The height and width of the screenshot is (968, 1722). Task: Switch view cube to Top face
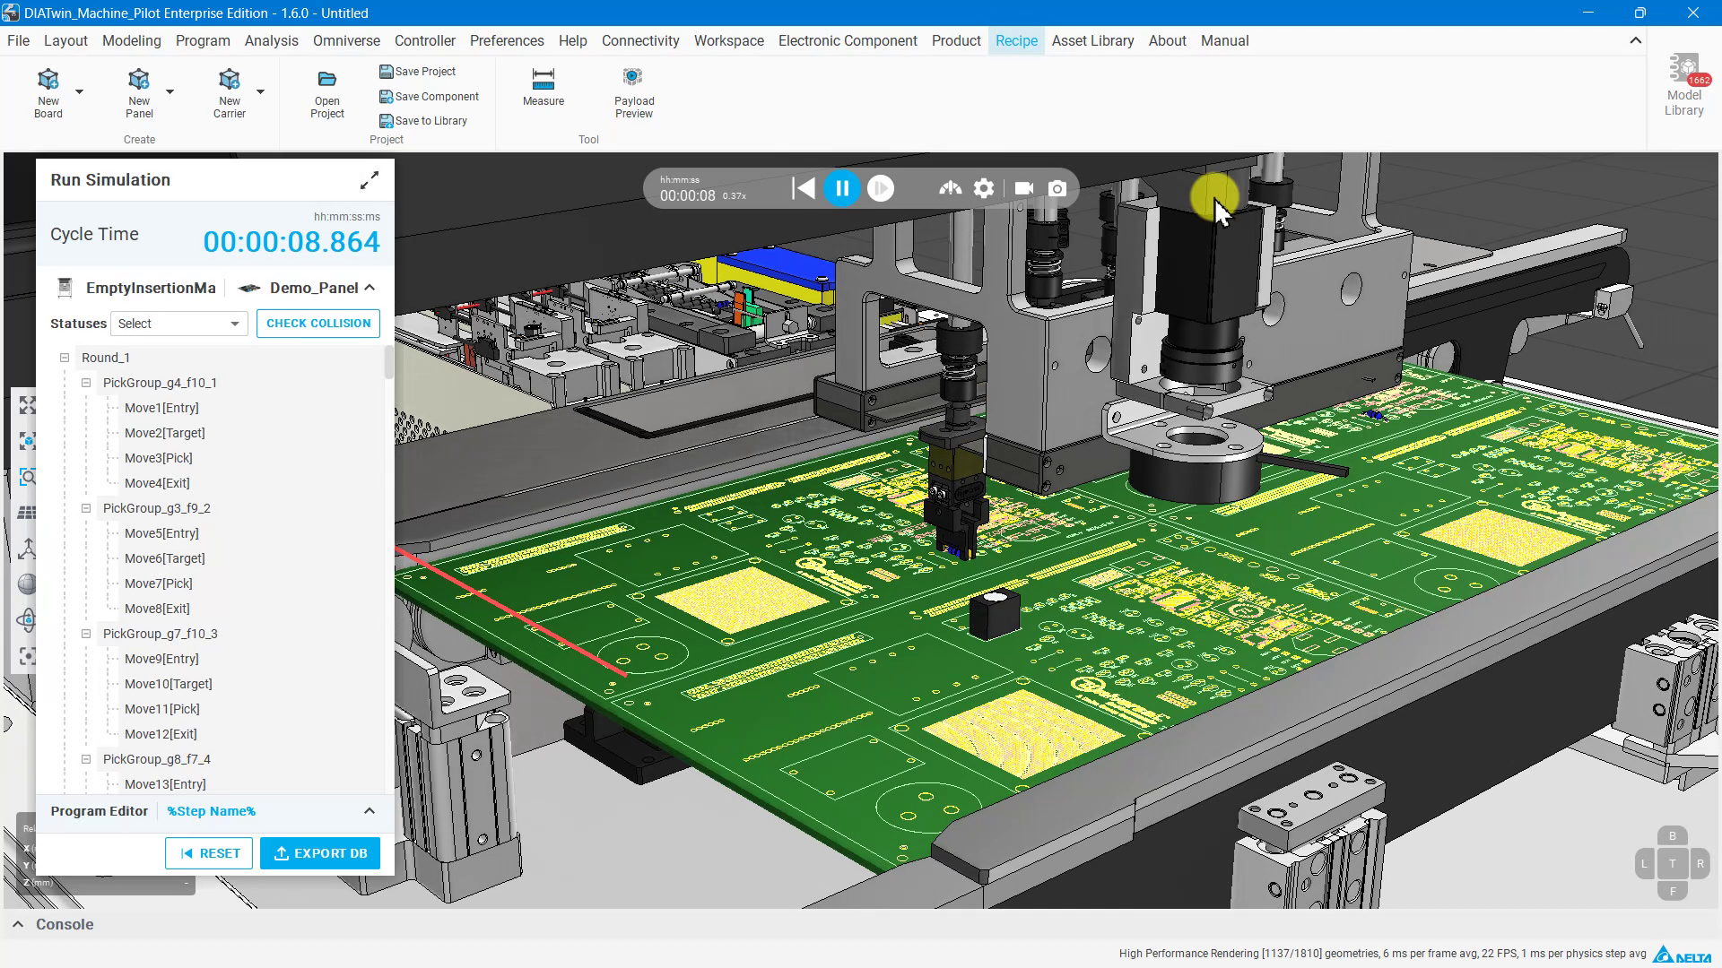(1672, 864)
